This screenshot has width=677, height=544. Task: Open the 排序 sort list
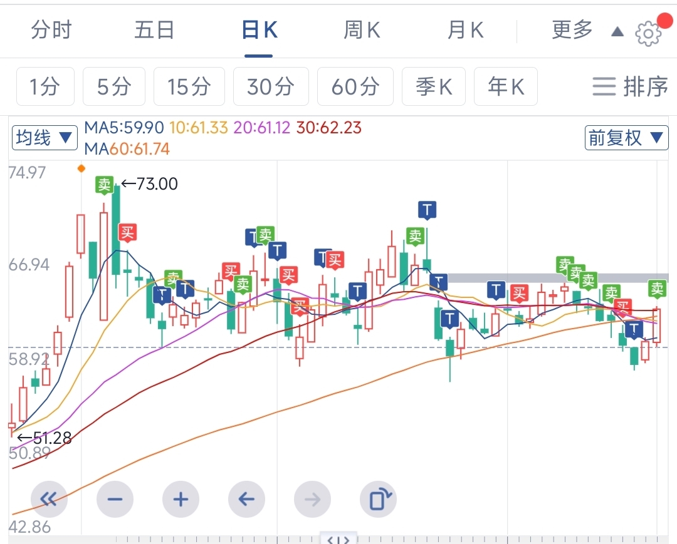(629, 86)
